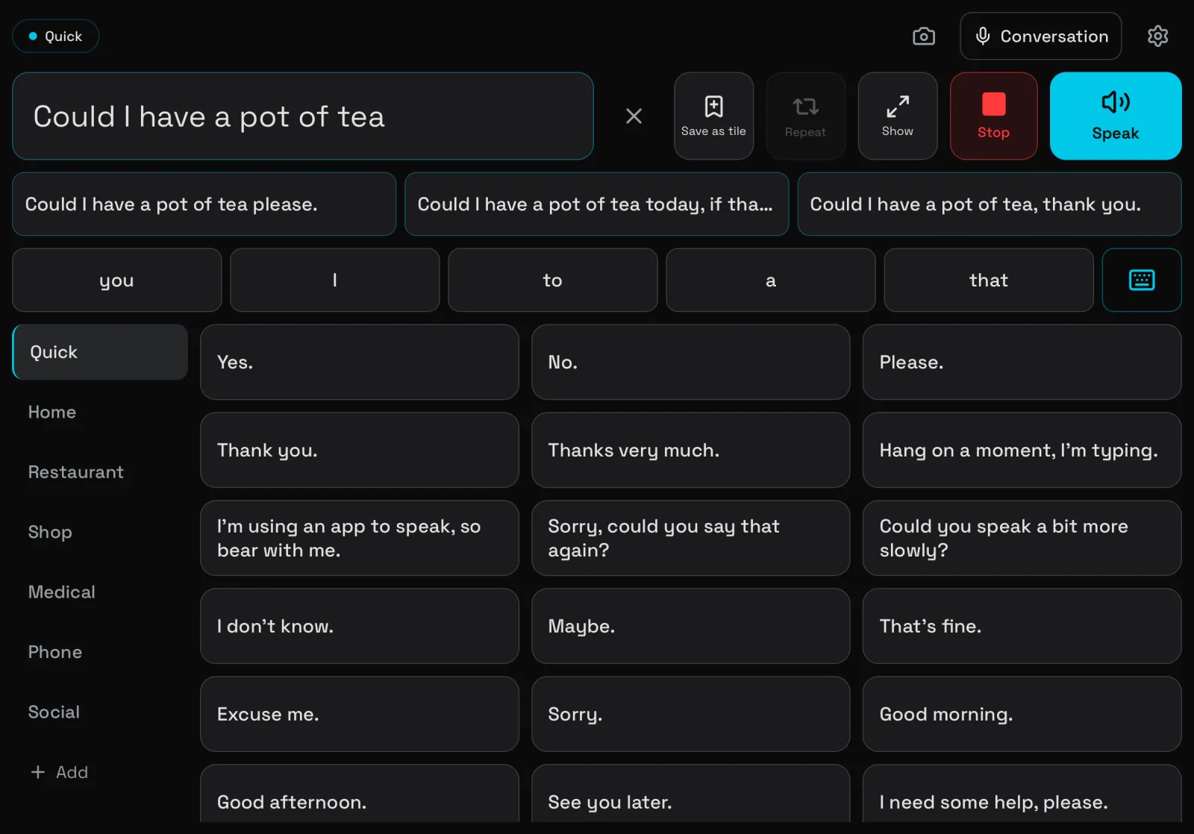Viewport: 1194px width, 834px height.
Task: Select 'Sorry, could you say that again?' tile
Action: pyautogui.click(x=690, y=538)
